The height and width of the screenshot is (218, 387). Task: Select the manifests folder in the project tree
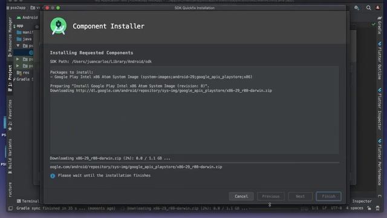point(25,32)
